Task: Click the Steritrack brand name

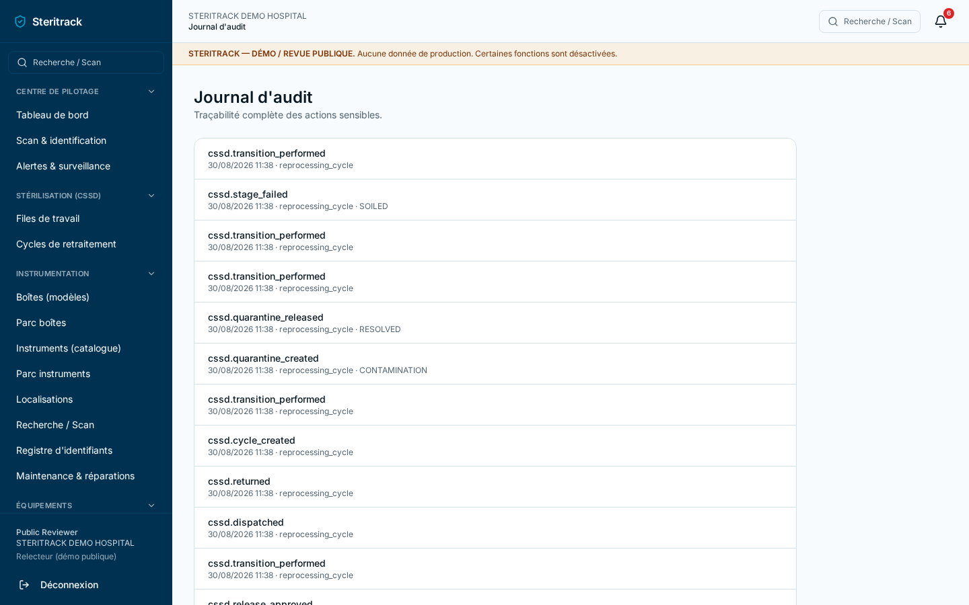Action: (x=57, y=22)
